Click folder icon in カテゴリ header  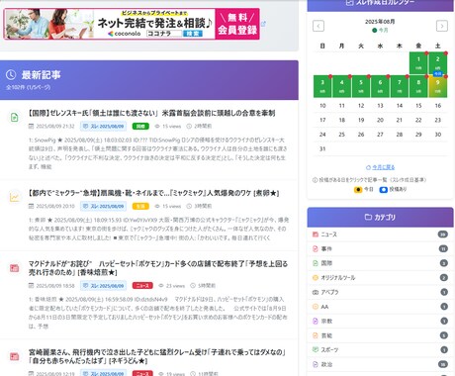(368, 217)
